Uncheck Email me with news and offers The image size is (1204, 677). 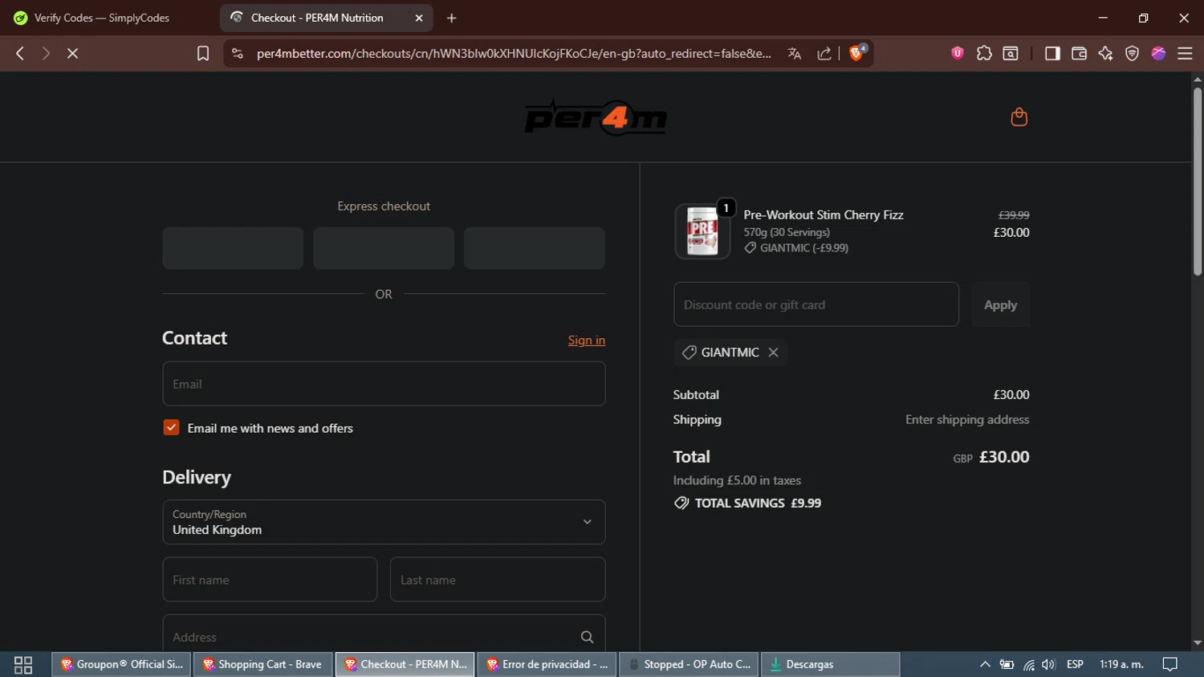click(171, 427)
